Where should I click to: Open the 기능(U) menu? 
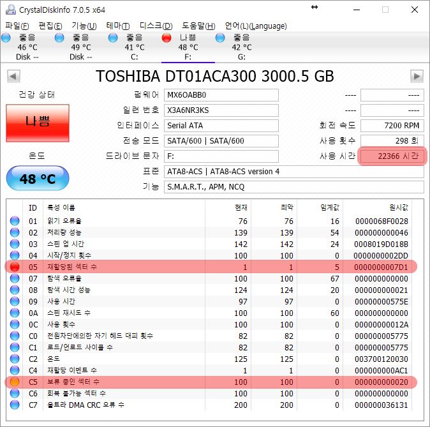tap(84, 26)
